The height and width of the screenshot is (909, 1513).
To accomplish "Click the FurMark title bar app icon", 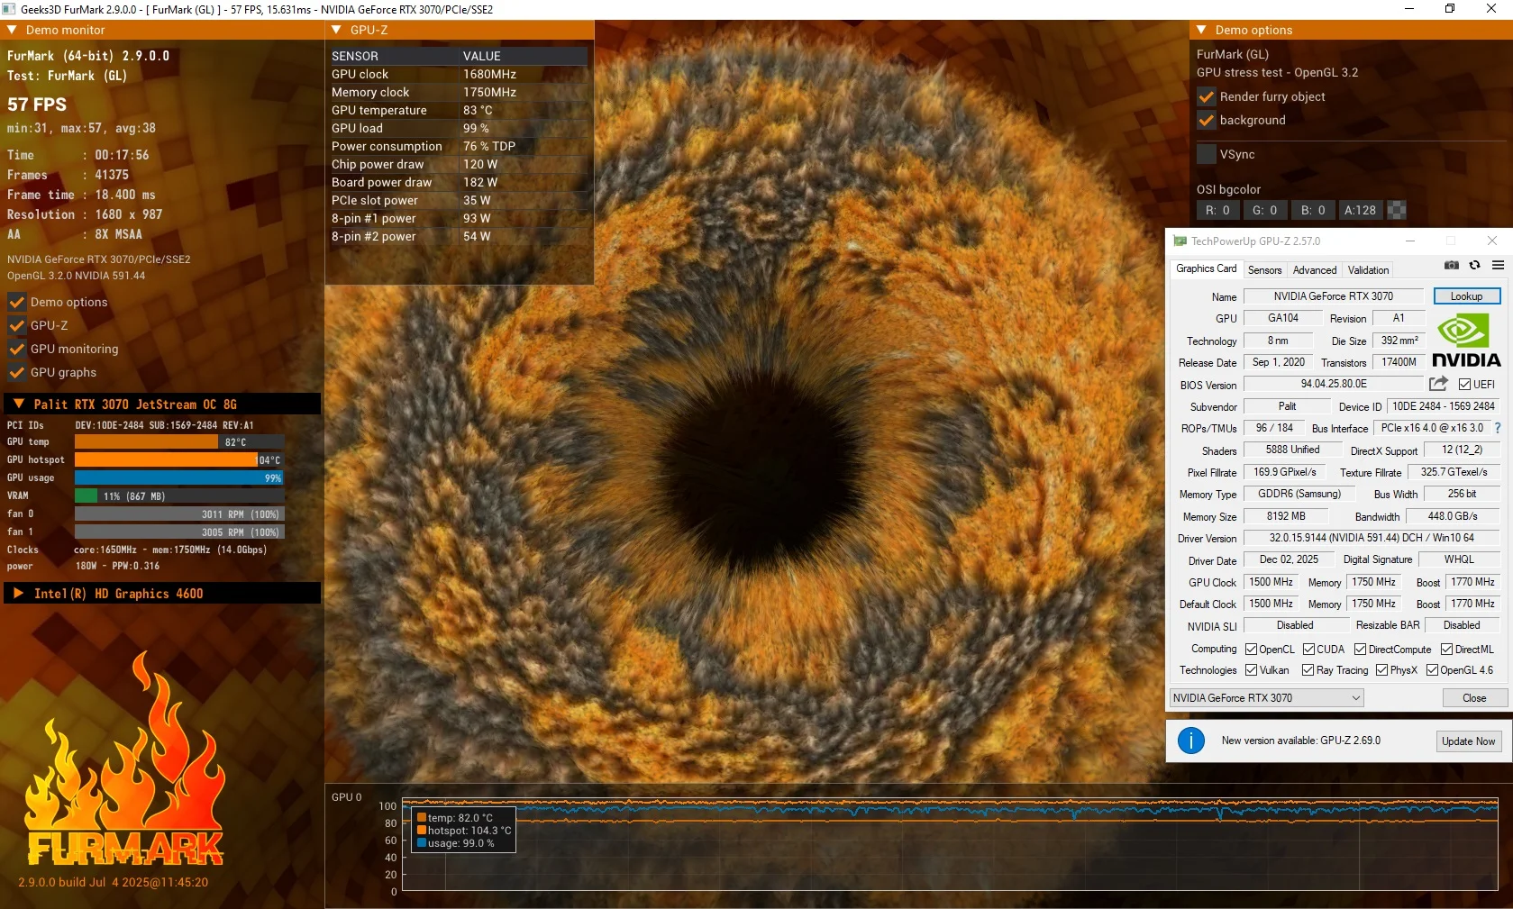I will pos(9,9).
